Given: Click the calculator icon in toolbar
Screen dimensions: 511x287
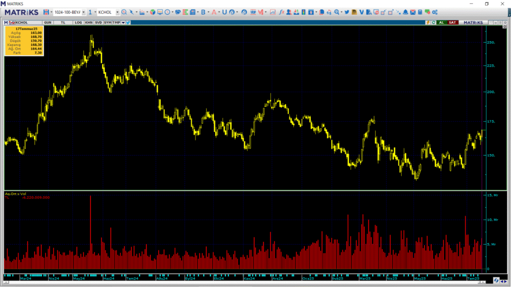Looking at the screenshot, I should (420, 12).
